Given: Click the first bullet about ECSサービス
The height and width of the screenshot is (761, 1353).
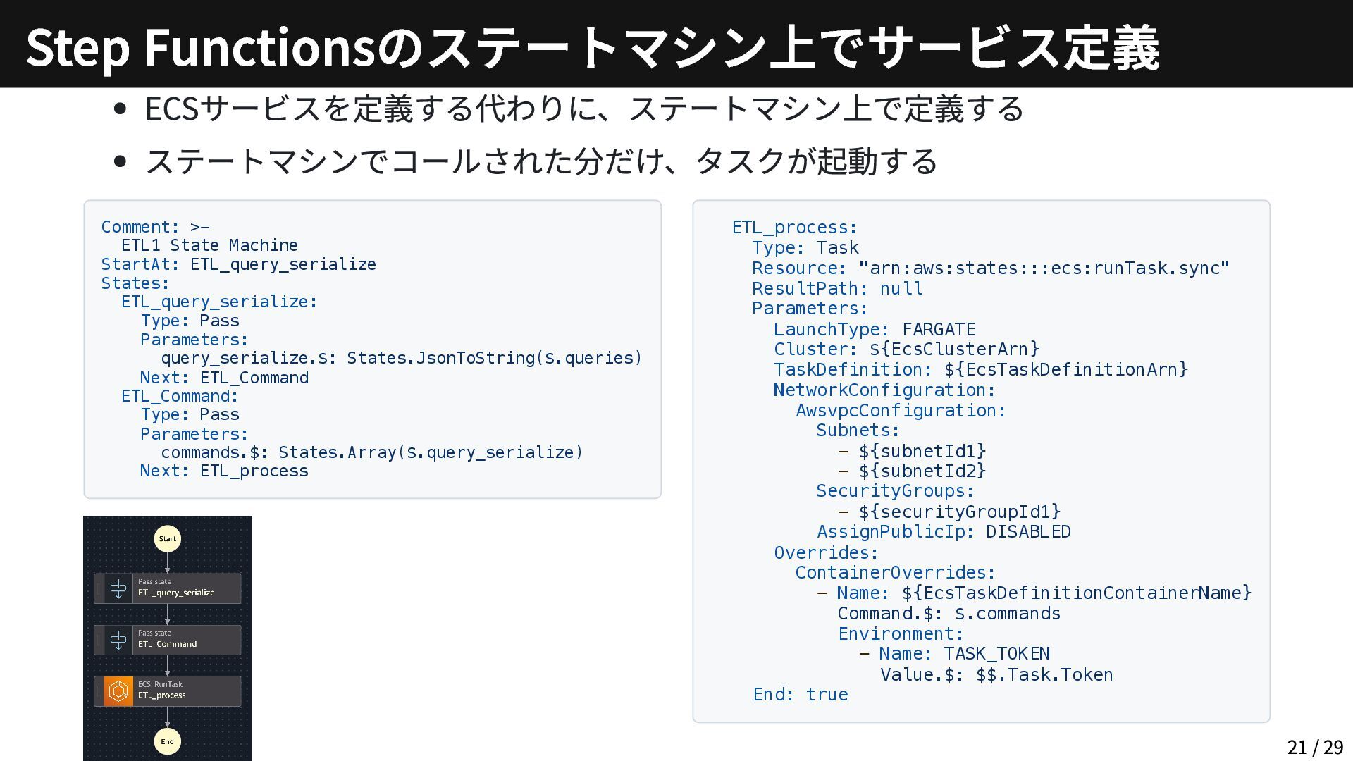Looking at the screenshot, I should [583, 109].
